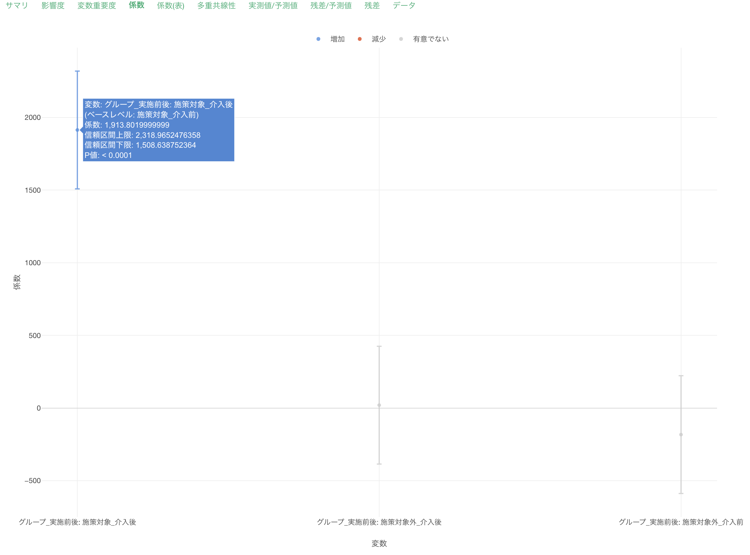Viewport: 750px width, 555px height.
Task: Open the サマリ tab
Action: pyautogui.click(x=17, y=5)
